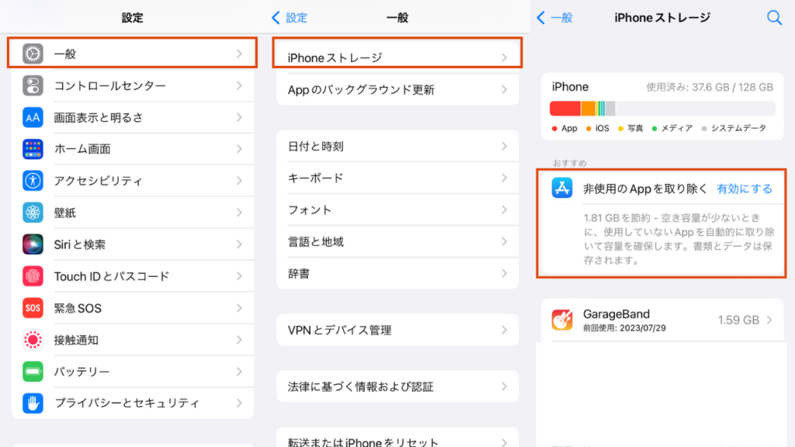
Task: Tap GarageBand 1.59 GB size value
Action: tap(738, 321)
